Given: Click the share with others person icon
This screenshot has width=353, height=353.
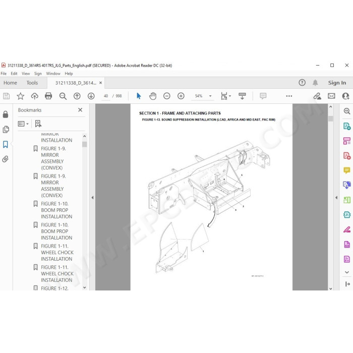Looking at the screenshot, I should point(345,96).
